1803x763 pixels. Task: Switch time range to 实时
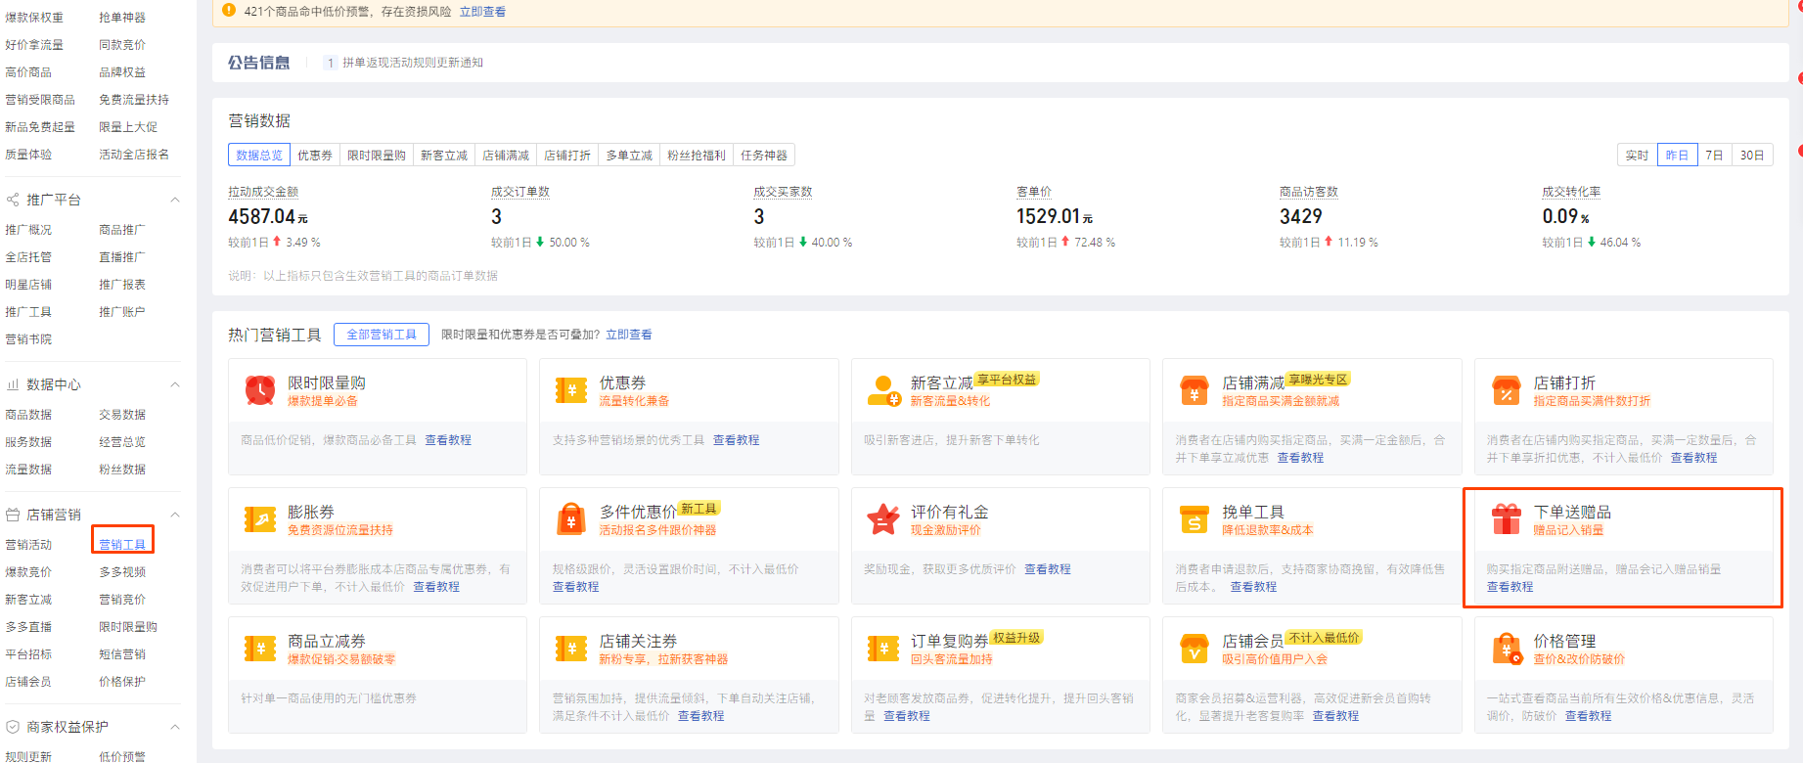point(1637,156)
